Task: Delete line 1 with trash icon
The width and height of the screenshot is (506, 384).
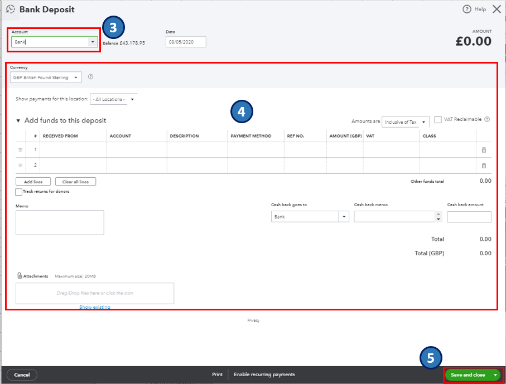Action: [484, 150]
